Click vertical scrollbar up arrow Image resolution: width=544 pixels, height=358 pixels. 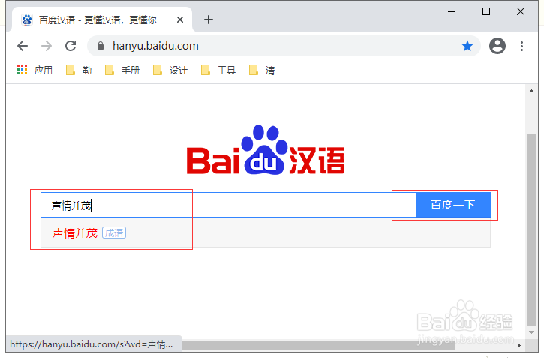point(531,91)
